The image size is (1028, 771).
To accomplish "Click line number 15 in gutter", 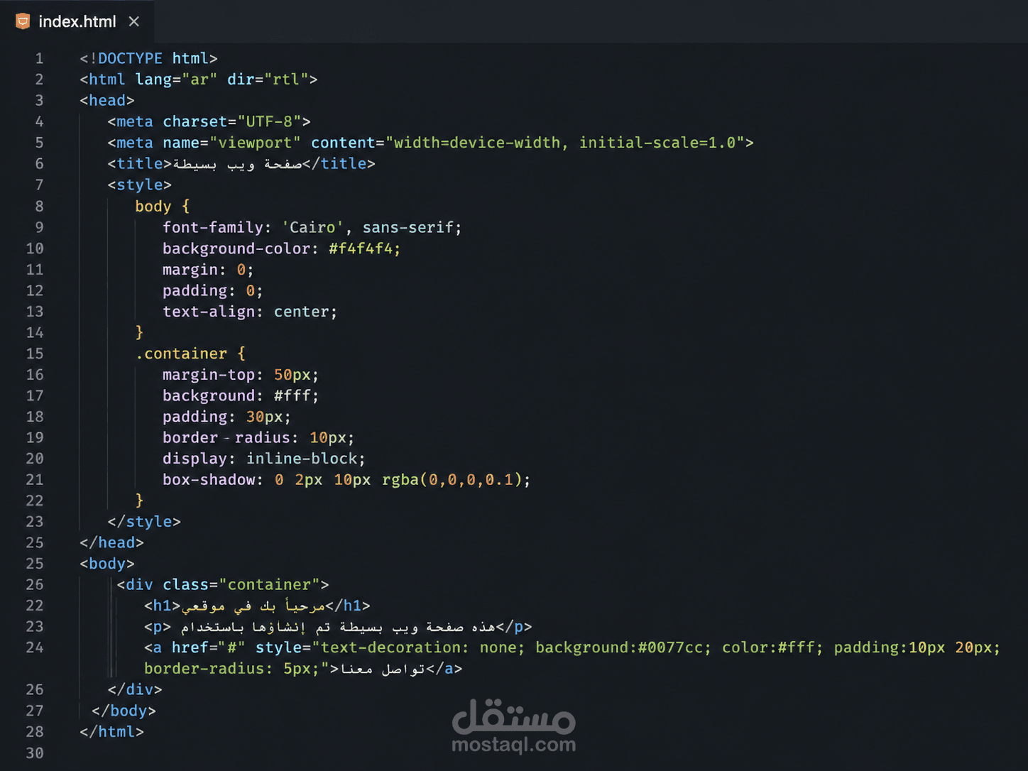I will pyautogui.click(x=35, y=354).
